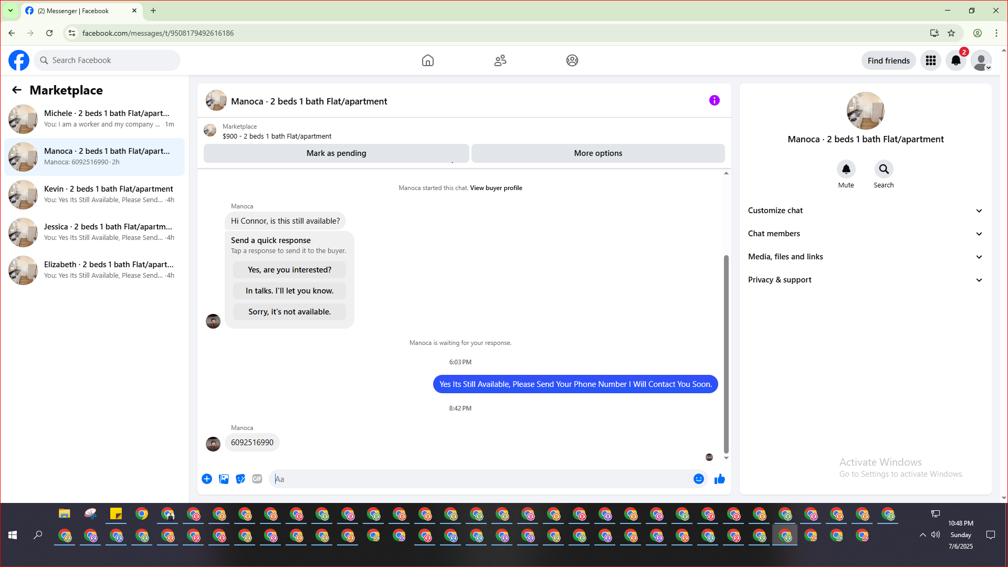Open more actions plus icon
This screenshot has height=567, width=1008.
tap(207, 479)
